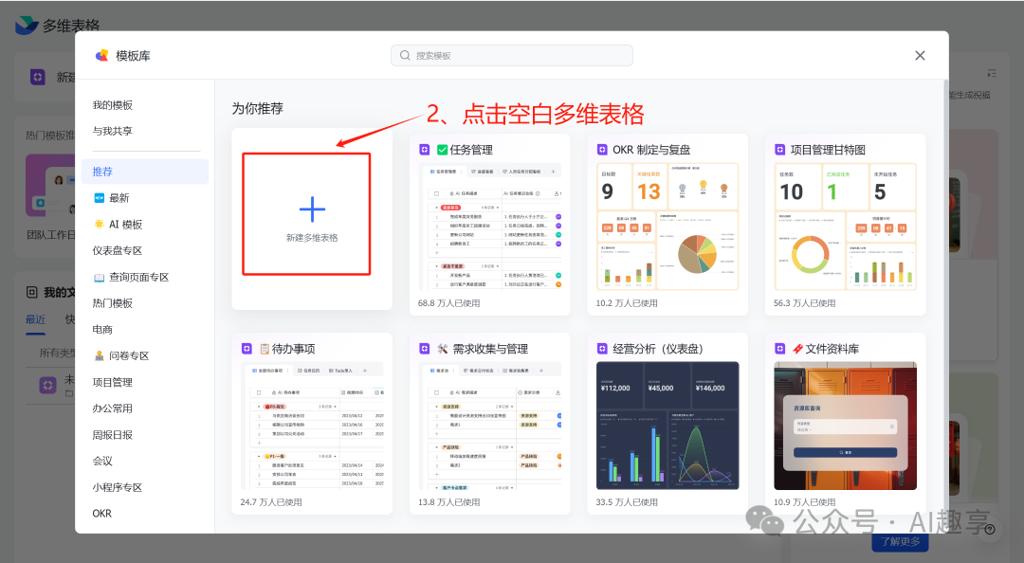
Task: Click the purple icon beside 项目管理甘特图
Action: pos(779,150)
